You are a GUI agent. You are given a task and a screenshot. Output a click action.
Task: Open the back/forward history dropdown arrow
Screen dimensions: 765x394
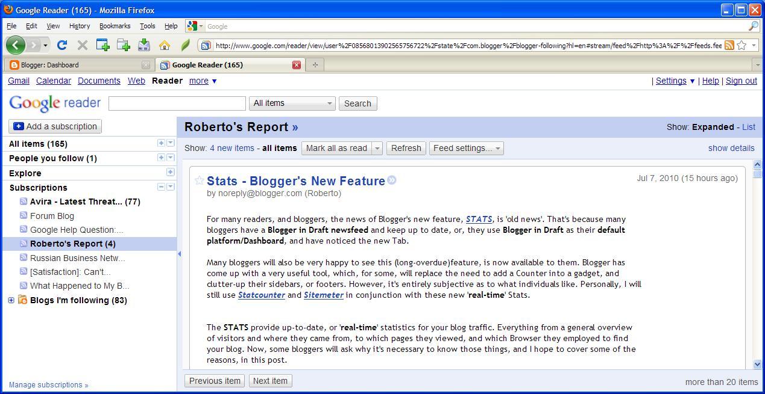click(x=45, y=45)
